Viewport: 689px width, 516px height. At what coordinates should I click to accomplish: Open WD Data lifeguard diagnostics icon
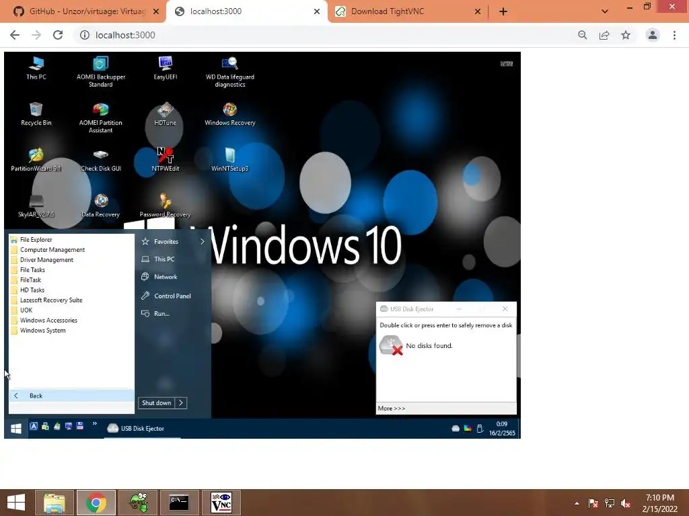(230, 71)
